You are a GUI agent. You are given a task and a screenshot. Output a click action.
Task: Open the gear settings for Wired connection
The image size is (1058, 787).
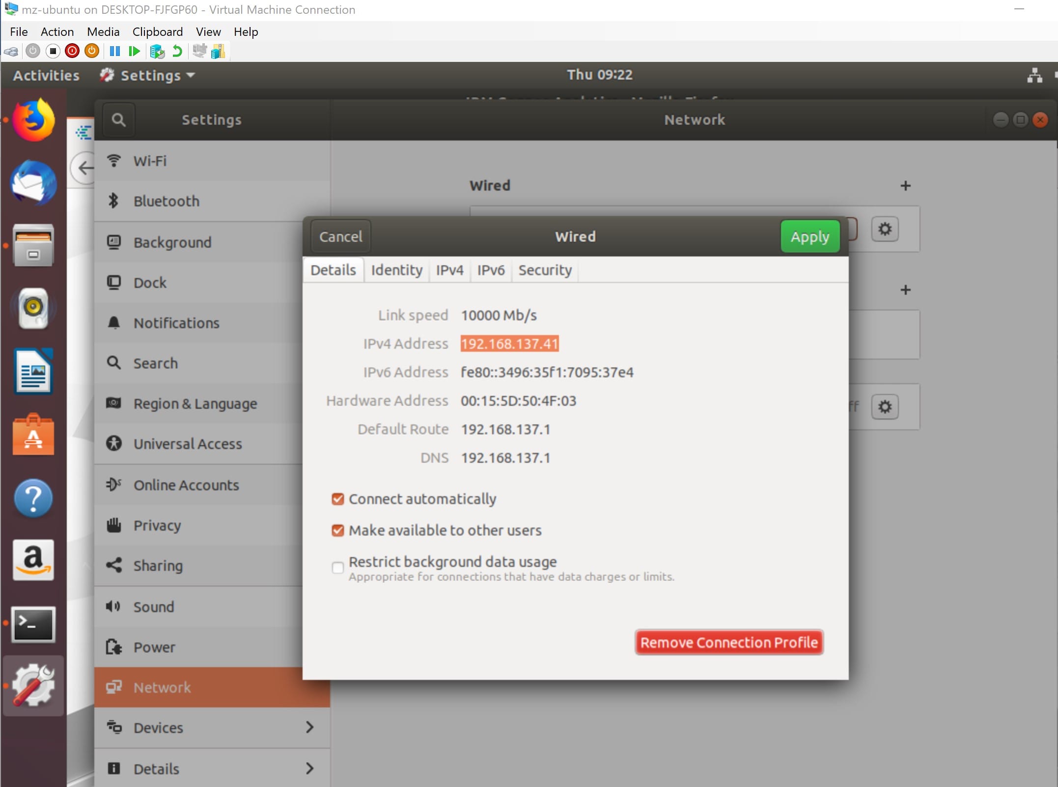pos(885,229)
